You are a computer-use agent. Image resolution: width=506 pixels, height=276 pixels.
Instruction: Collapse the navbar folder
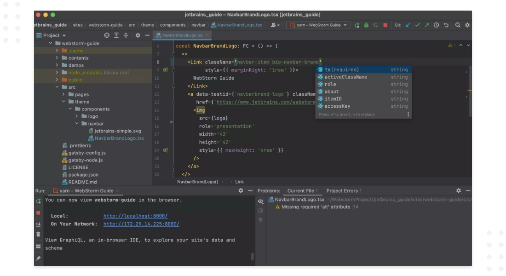click(77, 124)
